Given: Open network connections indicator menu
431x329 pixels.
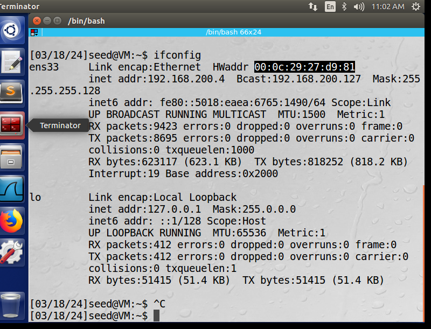Looking at the screenshot, I should pos(313,6).
